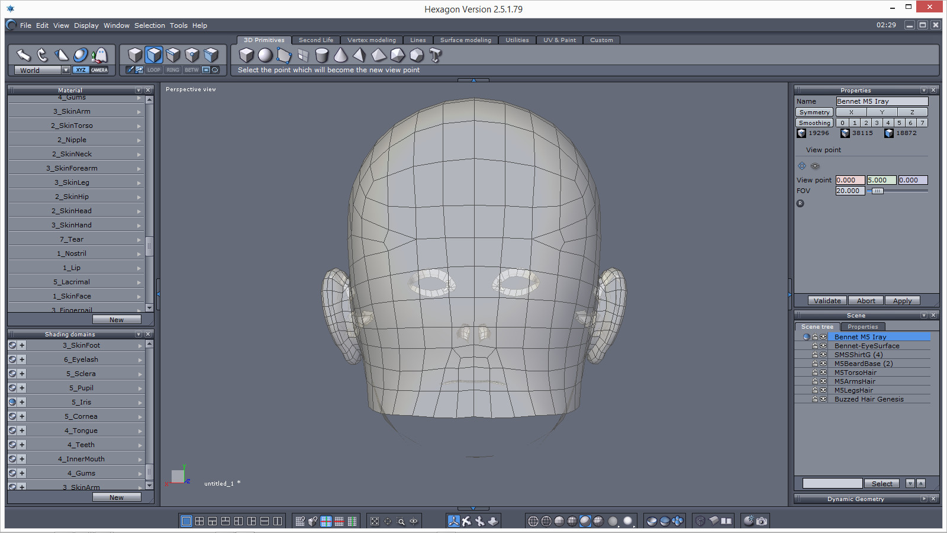Toggle the CAMERA manipulator mode
Screen dimensions: 947x533
[99, 70]
